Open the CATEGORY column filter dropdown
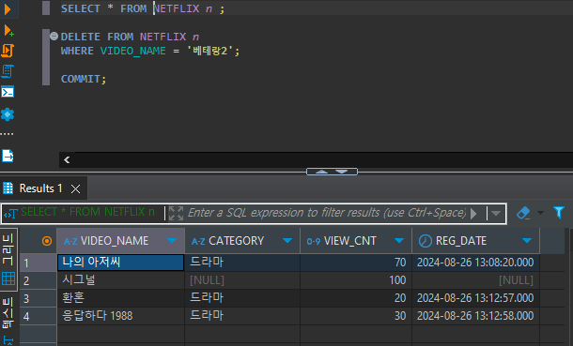The image size is (573, 346). click(287, 241)
